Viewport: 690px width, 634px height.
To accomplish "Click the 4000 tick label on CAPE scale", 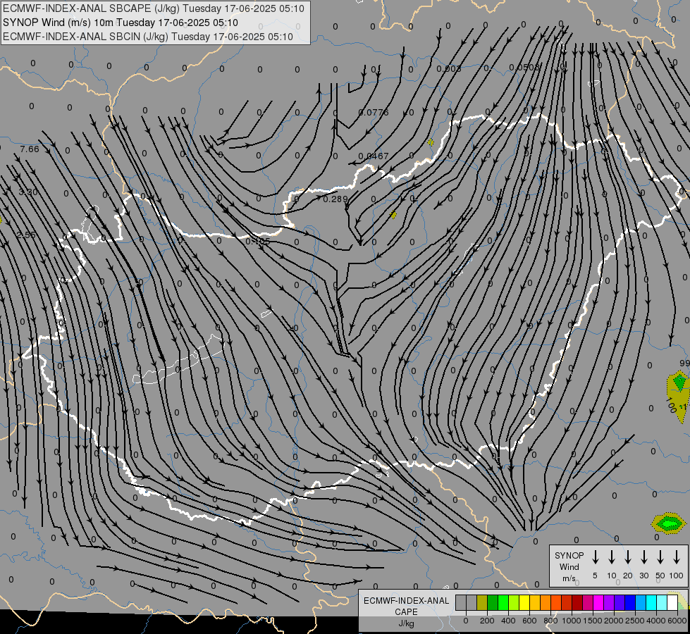I will [x=655, y=621].
